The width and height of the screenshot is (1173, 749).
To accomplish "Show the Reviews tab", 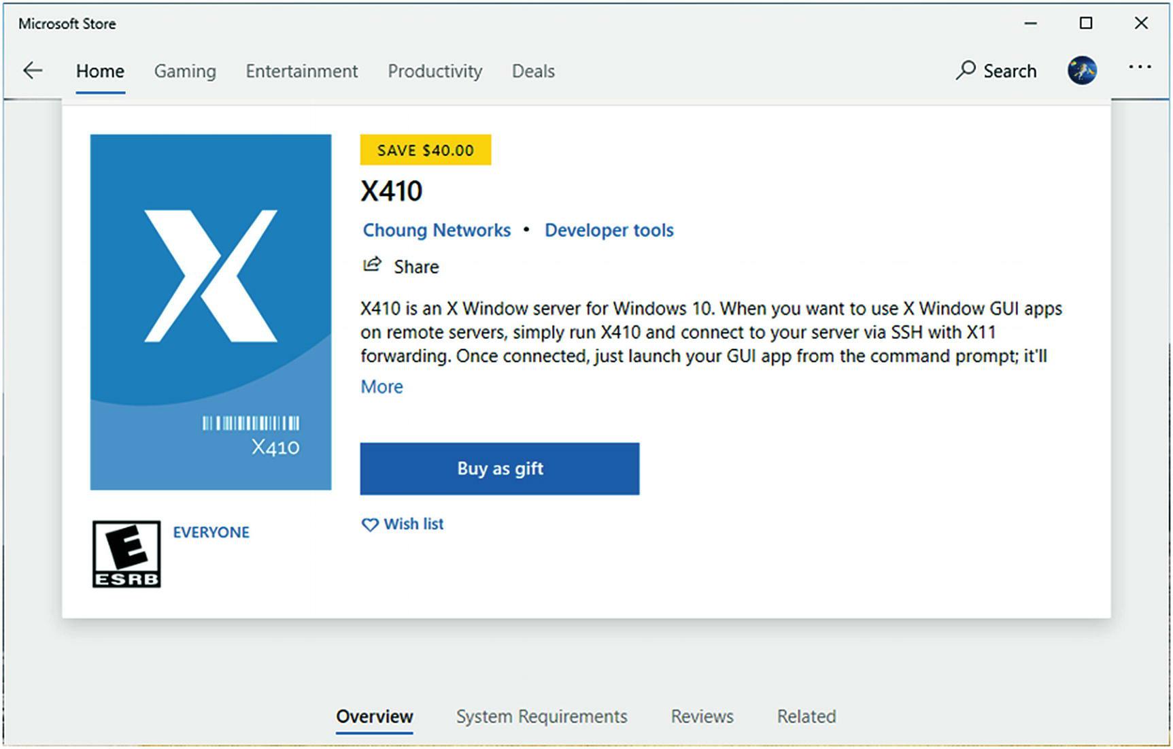I will click(702, 717).
